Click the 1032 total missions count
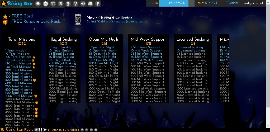This screenshot has width=270, height=132. tap(22, 44)
